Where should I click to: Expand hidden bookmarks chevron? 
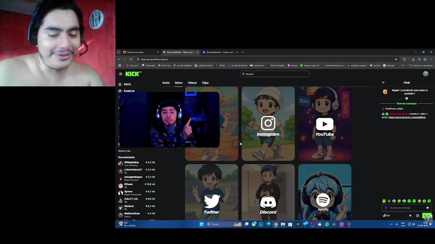pos(403,65)
